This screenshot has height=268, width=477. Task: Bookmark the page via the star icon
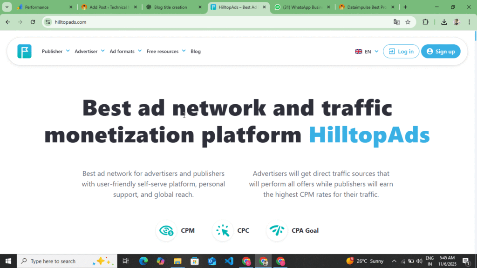click(x=408, y=22)
